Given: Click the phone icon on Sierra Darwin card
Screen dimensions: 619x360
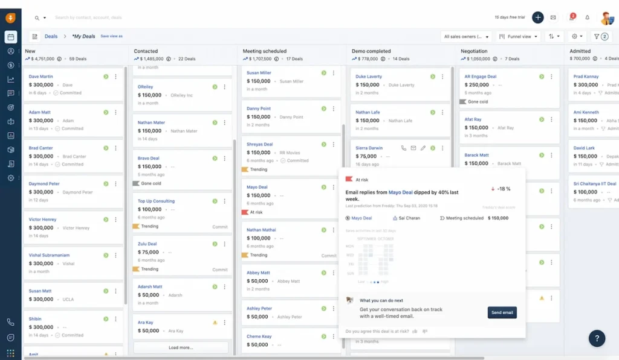Looking at the screenshot, I should (404, 148).
